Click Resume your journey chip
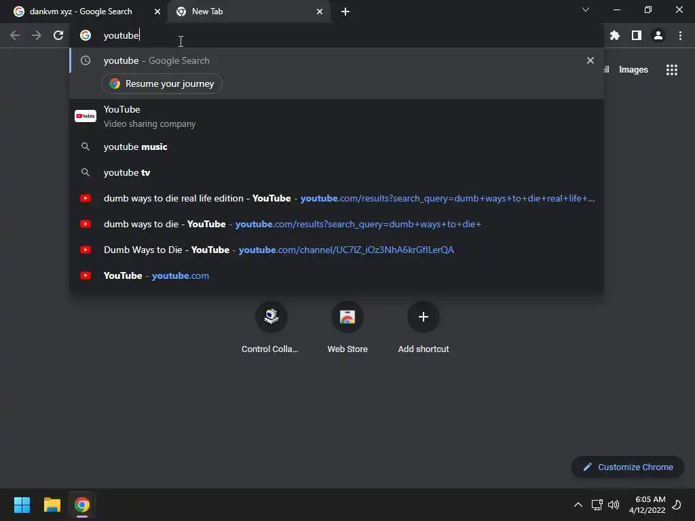The image size is (695, 521). [162, 83]
